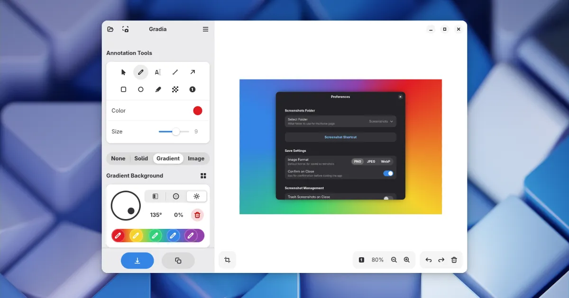Select the pointer selection tool
The width and height of the screenshot is (569, 298).
[x=123, y=72]
